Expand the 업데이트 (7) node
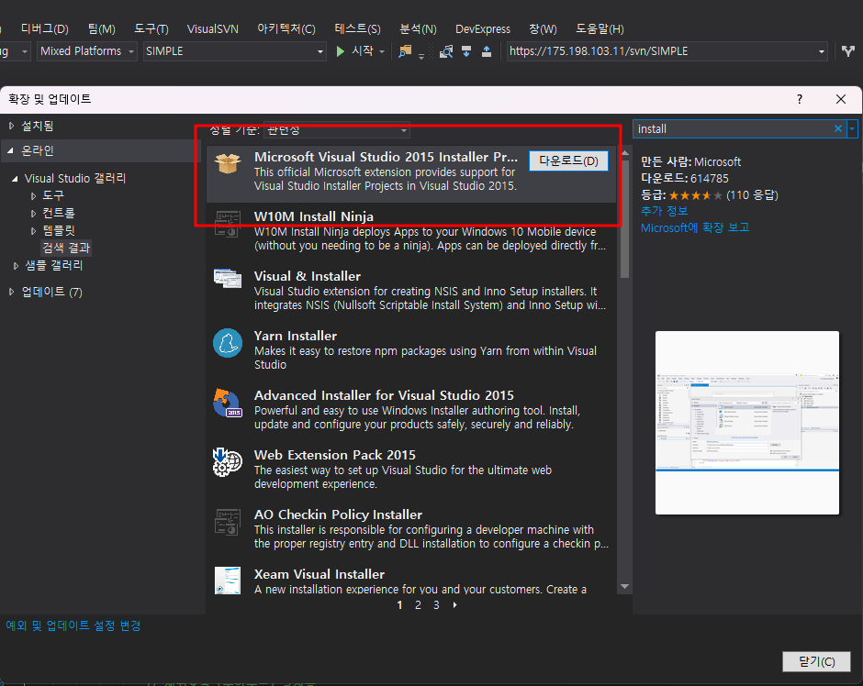This screenshot has height=686, width=863. point(11,292)
